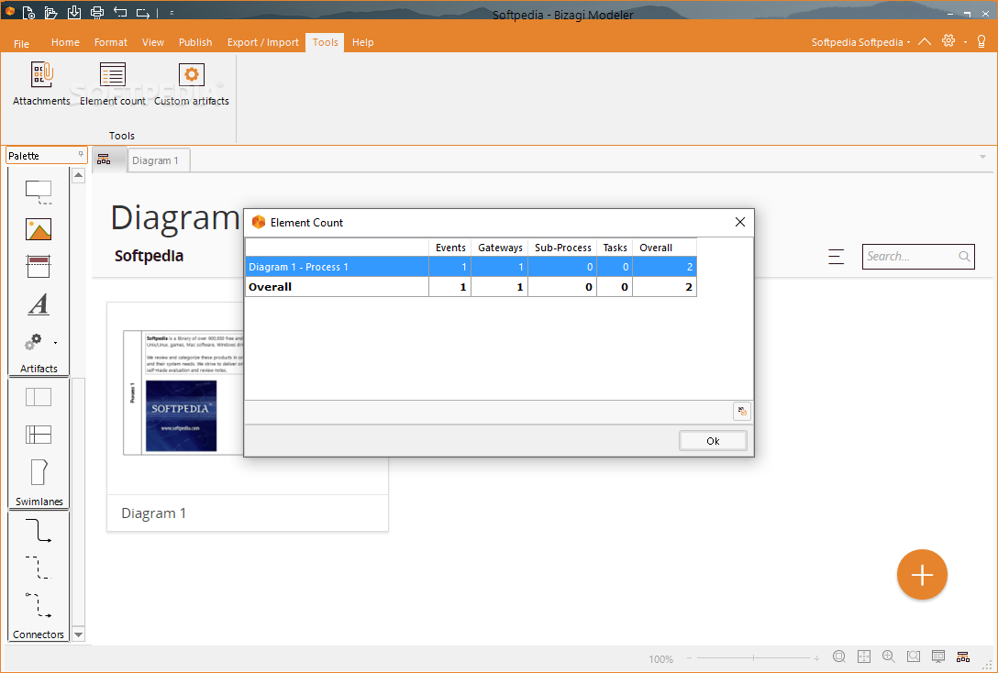Click the Gateways column header
This screenshot has height=673, width=998.
coord(500,248)
